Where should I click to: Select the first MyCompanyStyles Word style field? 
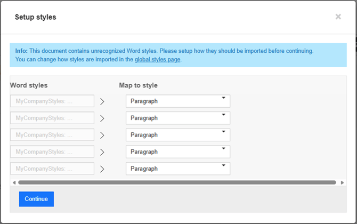click(x=52, y=101)
